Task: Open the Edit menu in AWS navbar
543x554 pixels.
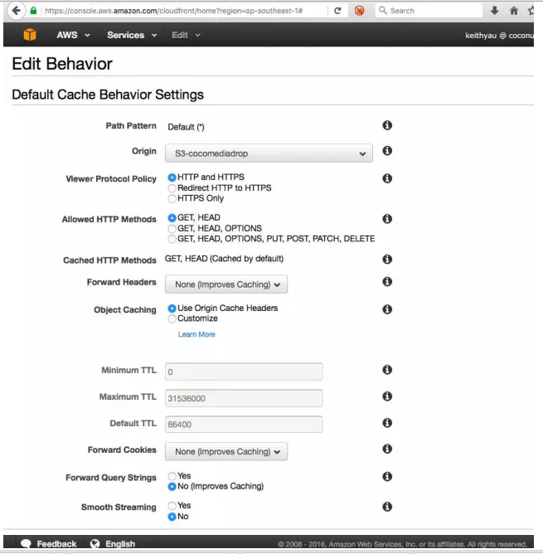Action: [x=186, y=35]
